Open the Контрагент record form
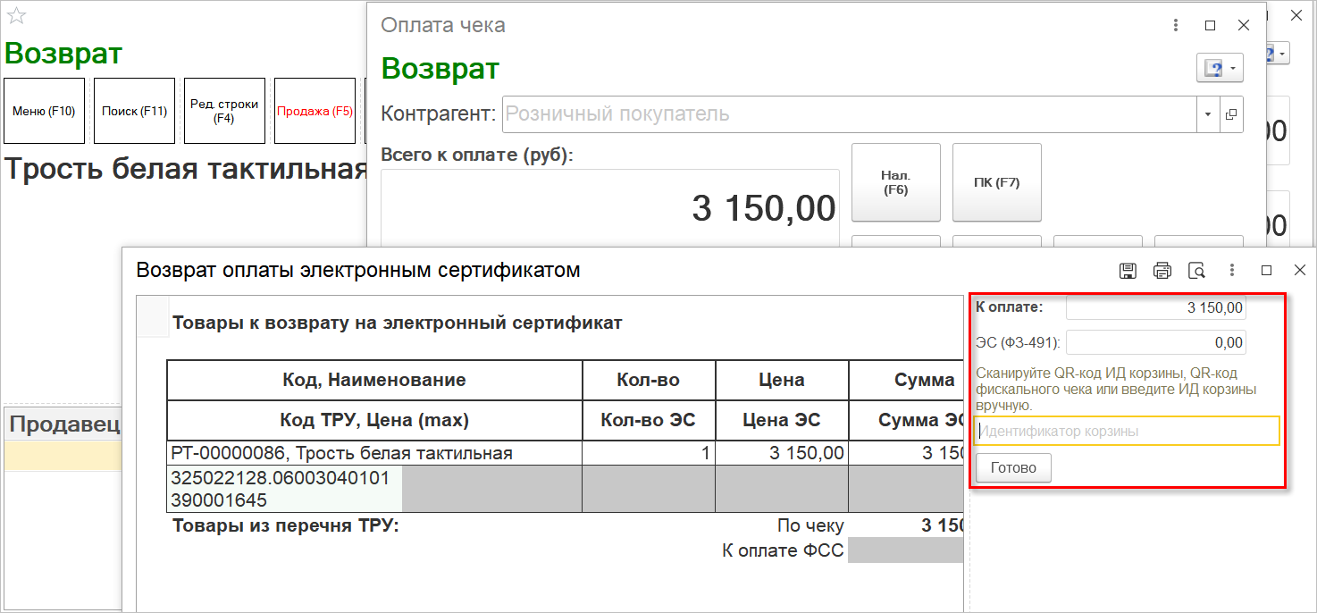Viewport: 1317px width, 613px height. (x=1231, y=114)
